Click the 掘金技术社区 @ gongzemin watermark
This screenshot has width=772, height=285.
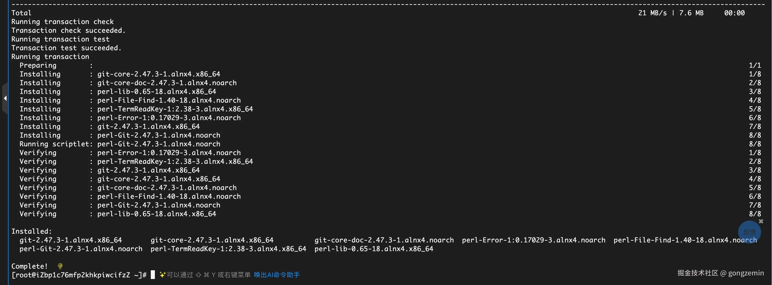click(x=720, y=273)
